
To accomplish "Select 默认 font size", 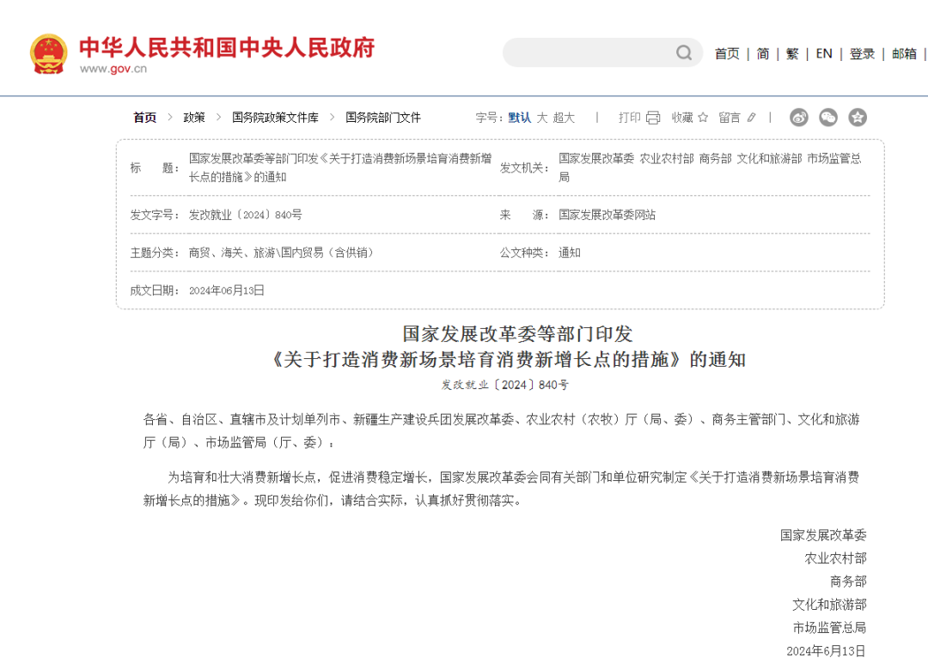I will click(x=519, y=117).
